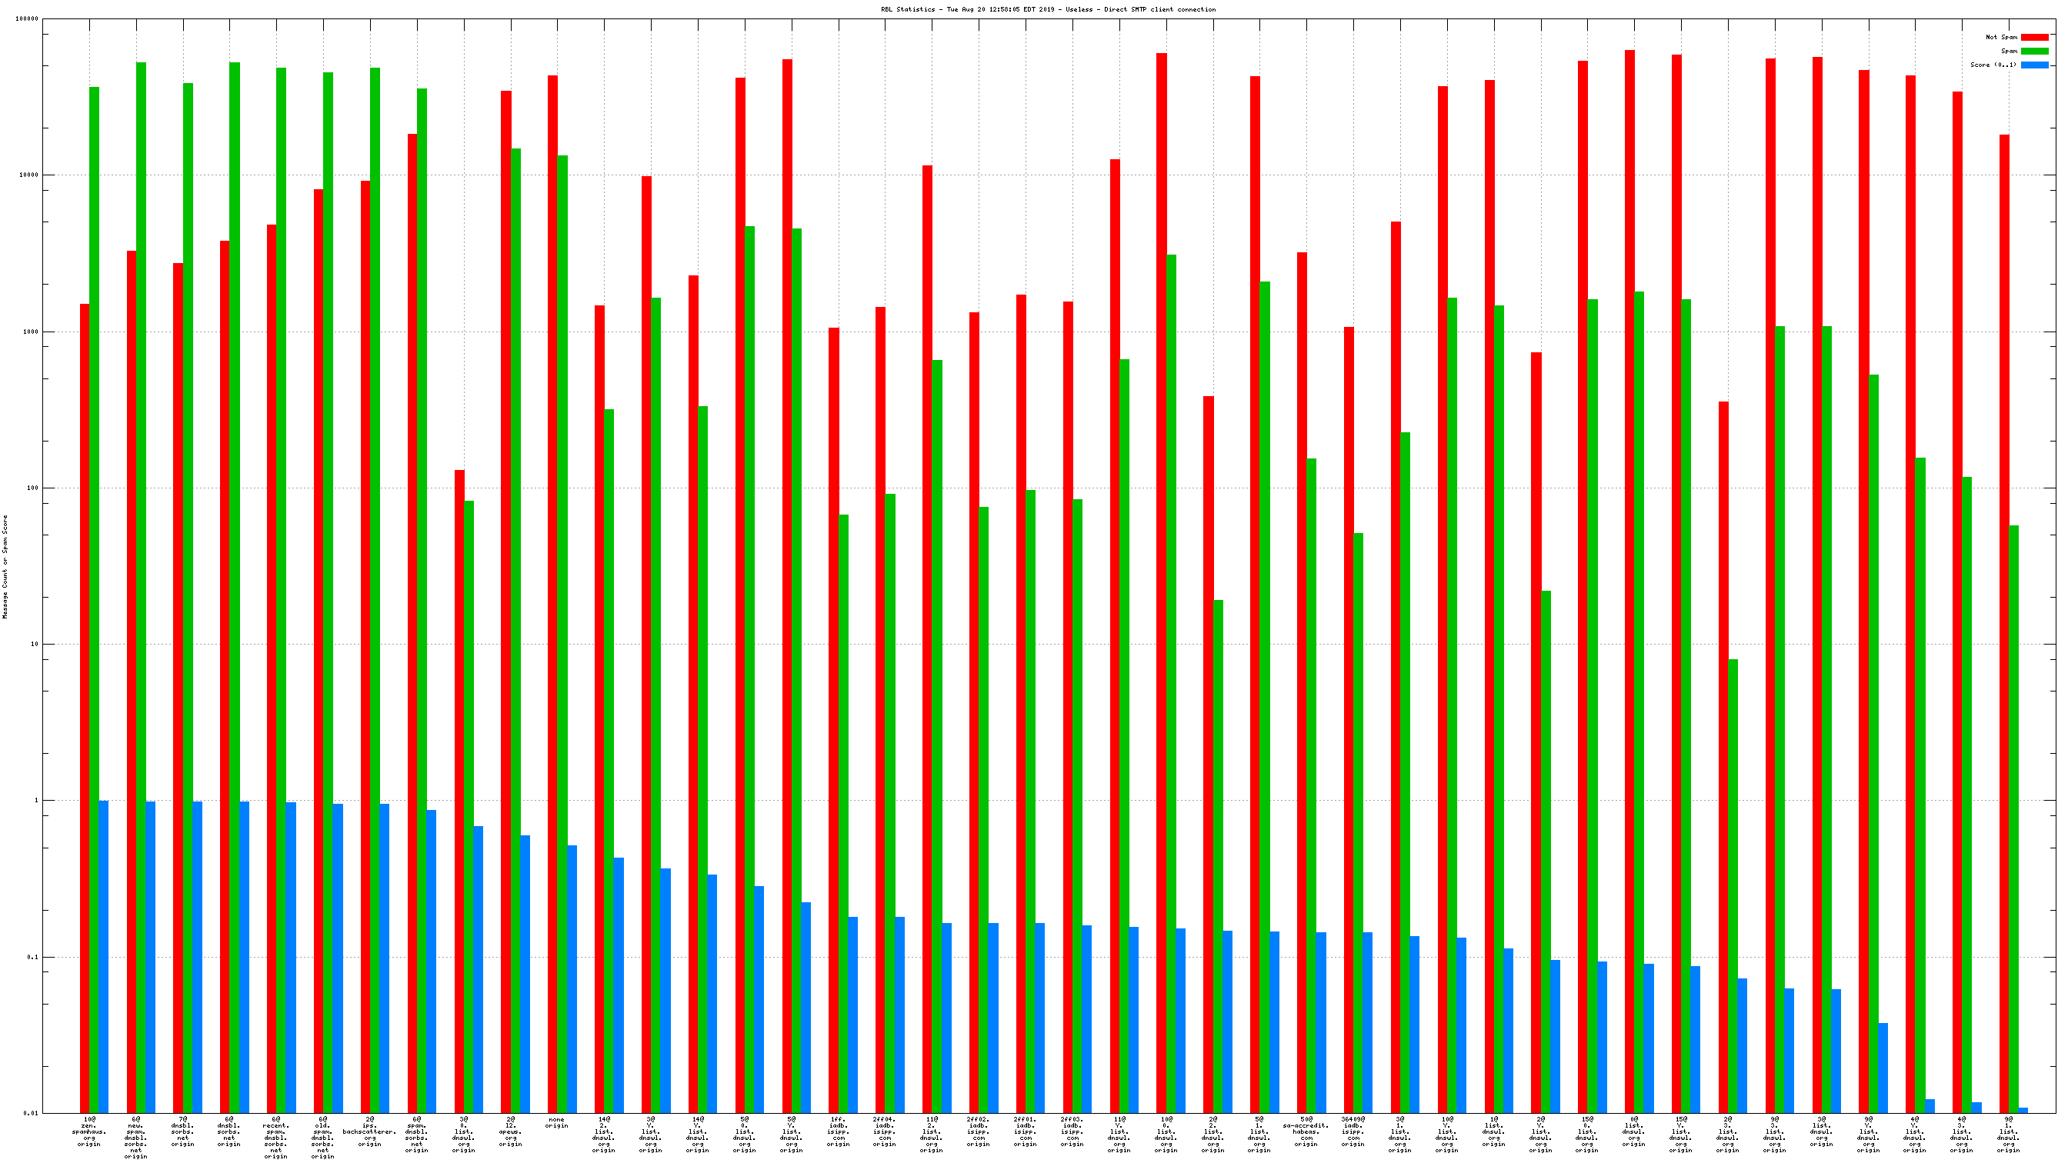Click the 100000 tick label on Y-axis
The width and height of the screenshot is (2068, 1163).
click(x=27, y=19)
